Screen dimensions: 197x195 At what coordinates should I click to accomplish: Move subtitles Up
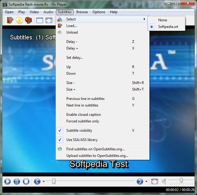point(102,67)
